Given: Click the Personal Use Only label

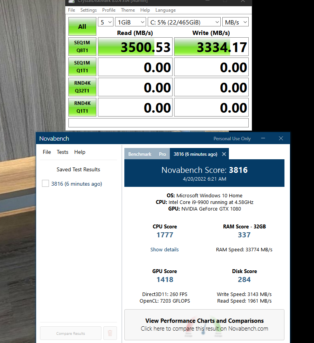Looking at the screenshot, I should coord(232,138).
